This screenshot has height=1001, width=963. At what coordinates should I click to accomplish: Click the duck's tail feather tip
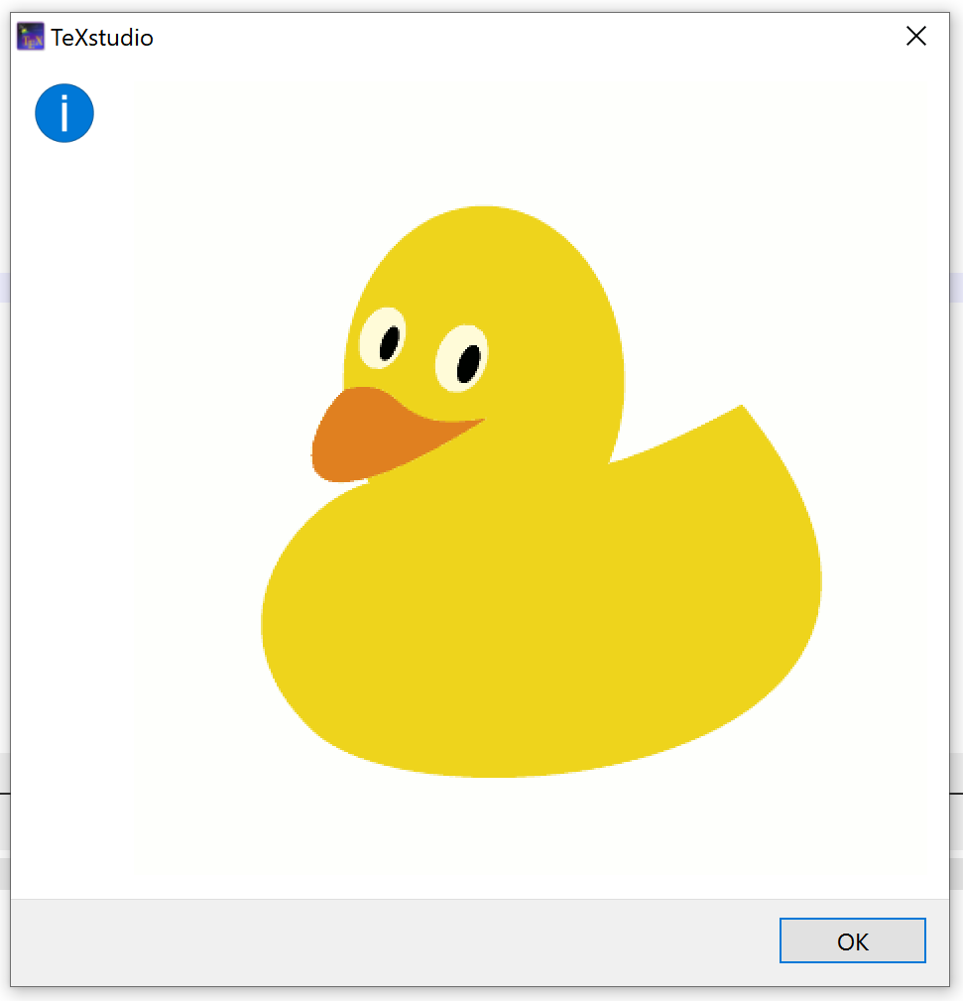[x=739, y=412]
